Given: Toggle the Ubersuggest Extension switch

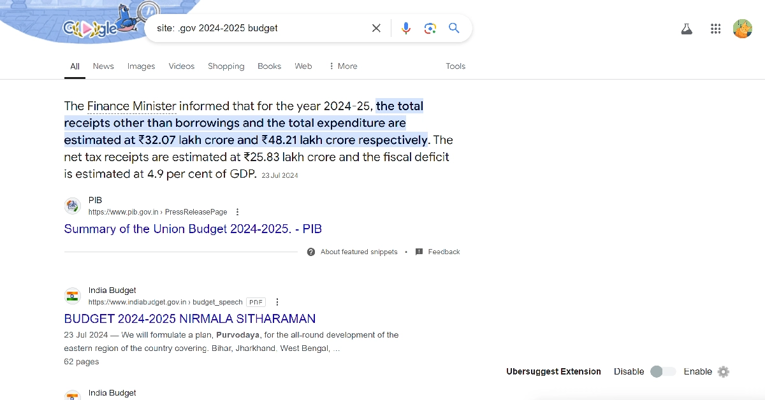Looking at the screenshot, I should [x=663, y=372].
